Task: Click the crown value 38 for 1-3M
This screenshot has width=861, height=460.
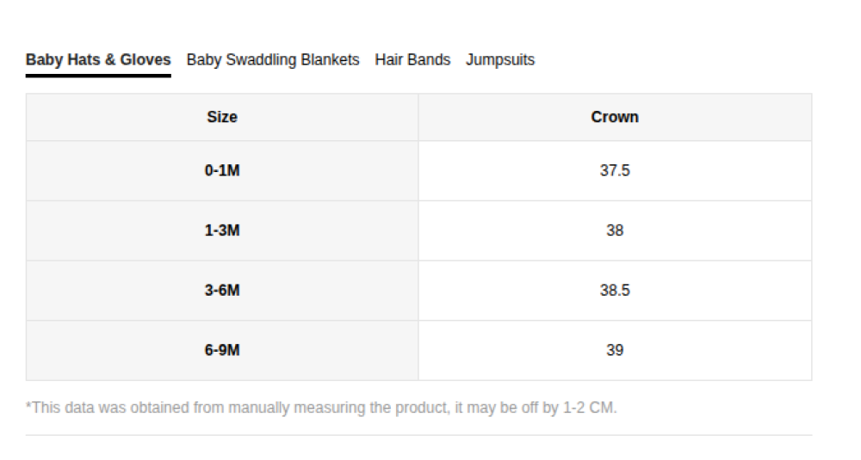Action: click(615, 230)
